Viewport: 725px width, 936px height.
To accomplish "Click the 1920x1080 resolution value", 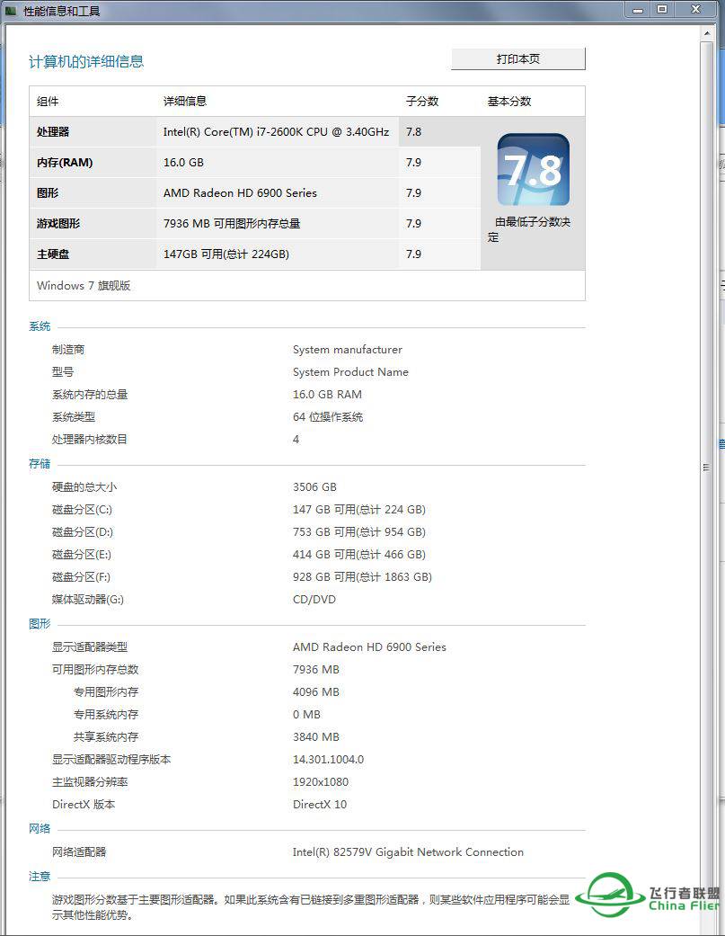I will [x=321, y=782].
